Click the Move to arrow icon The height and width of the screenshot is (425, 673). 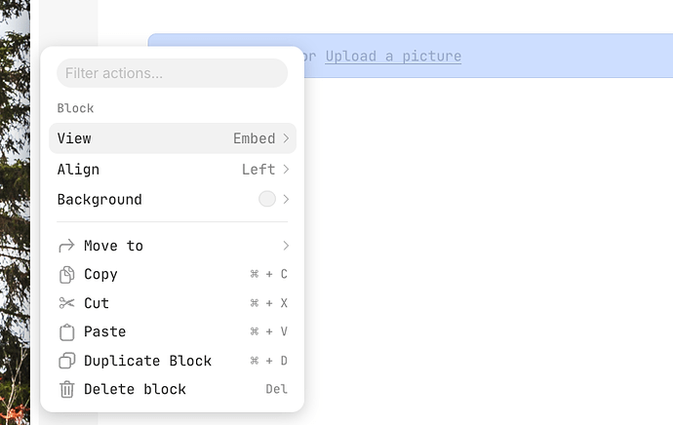pyautogui.click(x=66, y=246)
